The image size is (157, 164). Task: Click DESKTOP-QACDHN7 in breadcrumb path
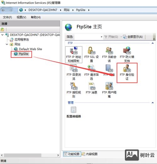(43, 10)
